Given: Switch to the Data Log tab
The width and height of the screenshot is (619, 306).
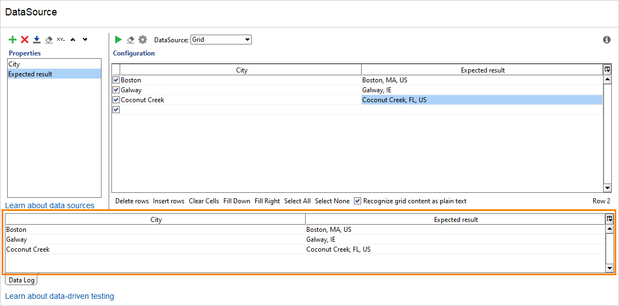Looking at the screenshot, I should (x=22, y=280).
